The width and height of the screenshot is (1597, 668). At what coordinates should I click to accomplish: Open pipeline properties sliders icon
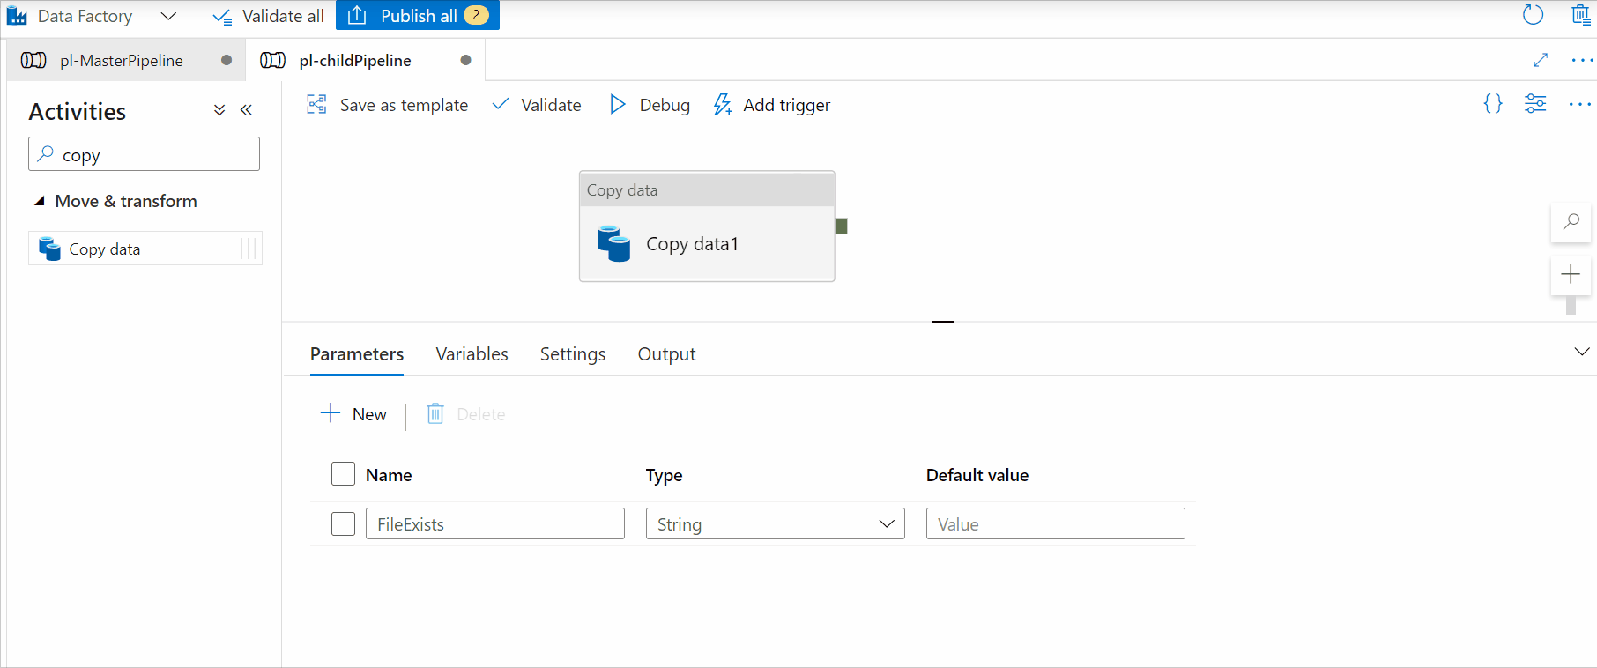coord(1535,103)
